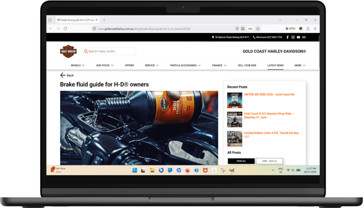Expand PARTS & ACCESSORIES menu
363x208 pixels.
coord(185,66)
